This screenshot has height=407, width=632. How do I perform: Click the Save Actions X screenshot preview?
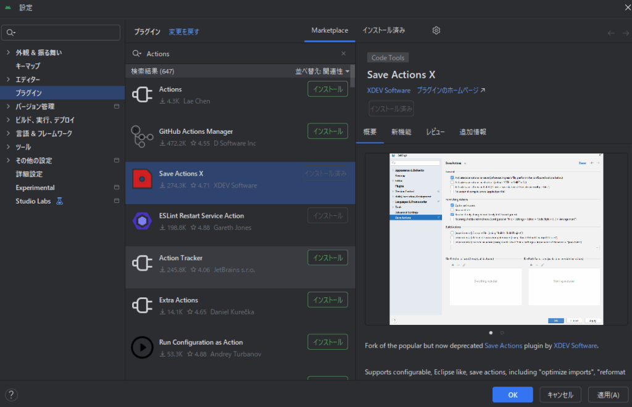[x=496, y=239]
